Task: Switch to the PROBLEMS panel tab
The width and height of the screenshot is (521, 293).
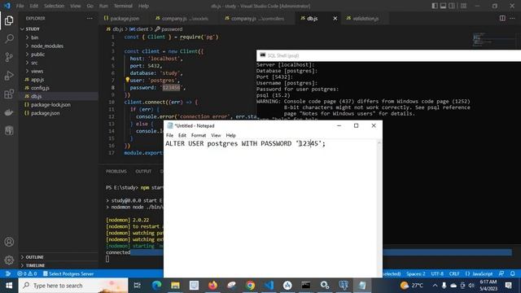Action: (116, 171)
